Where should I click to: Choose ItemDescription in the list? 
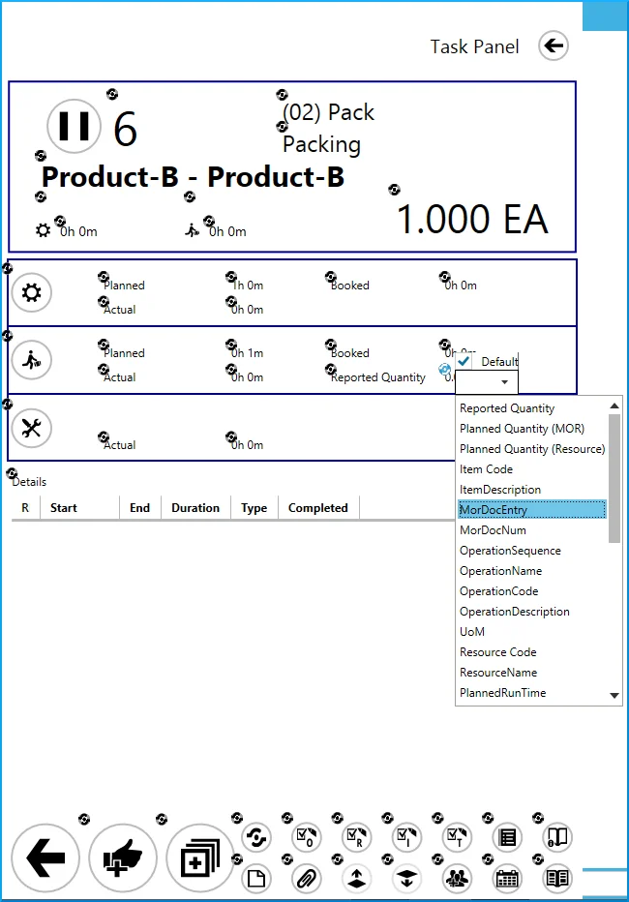[532, 490]
